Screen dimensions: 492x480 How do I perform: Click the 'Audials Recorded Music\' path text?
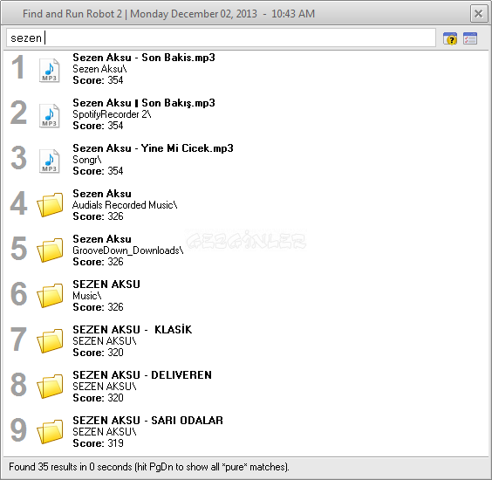[125, 205]
